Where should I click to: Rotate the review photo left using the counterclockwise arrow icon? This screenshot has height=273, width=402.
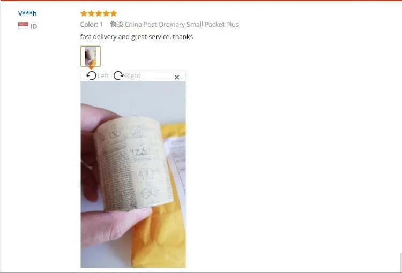click(x=91, y=75)
